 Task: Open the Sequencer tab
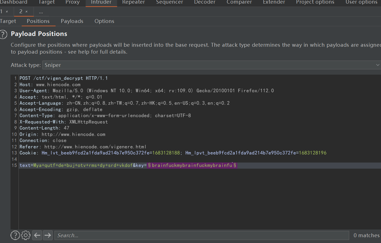(x=169, y=2)
